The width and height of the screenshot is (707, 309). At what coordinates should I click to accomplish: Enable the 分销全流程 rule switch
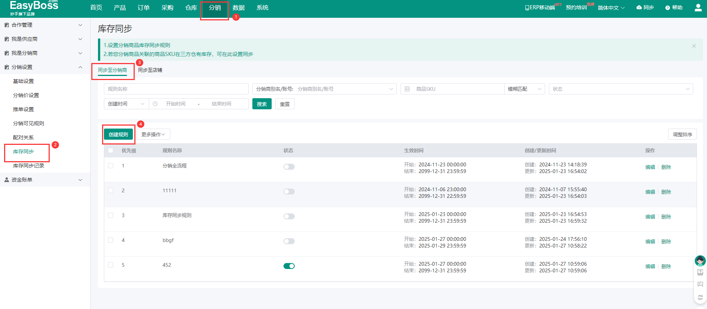[x=289, y=167]
